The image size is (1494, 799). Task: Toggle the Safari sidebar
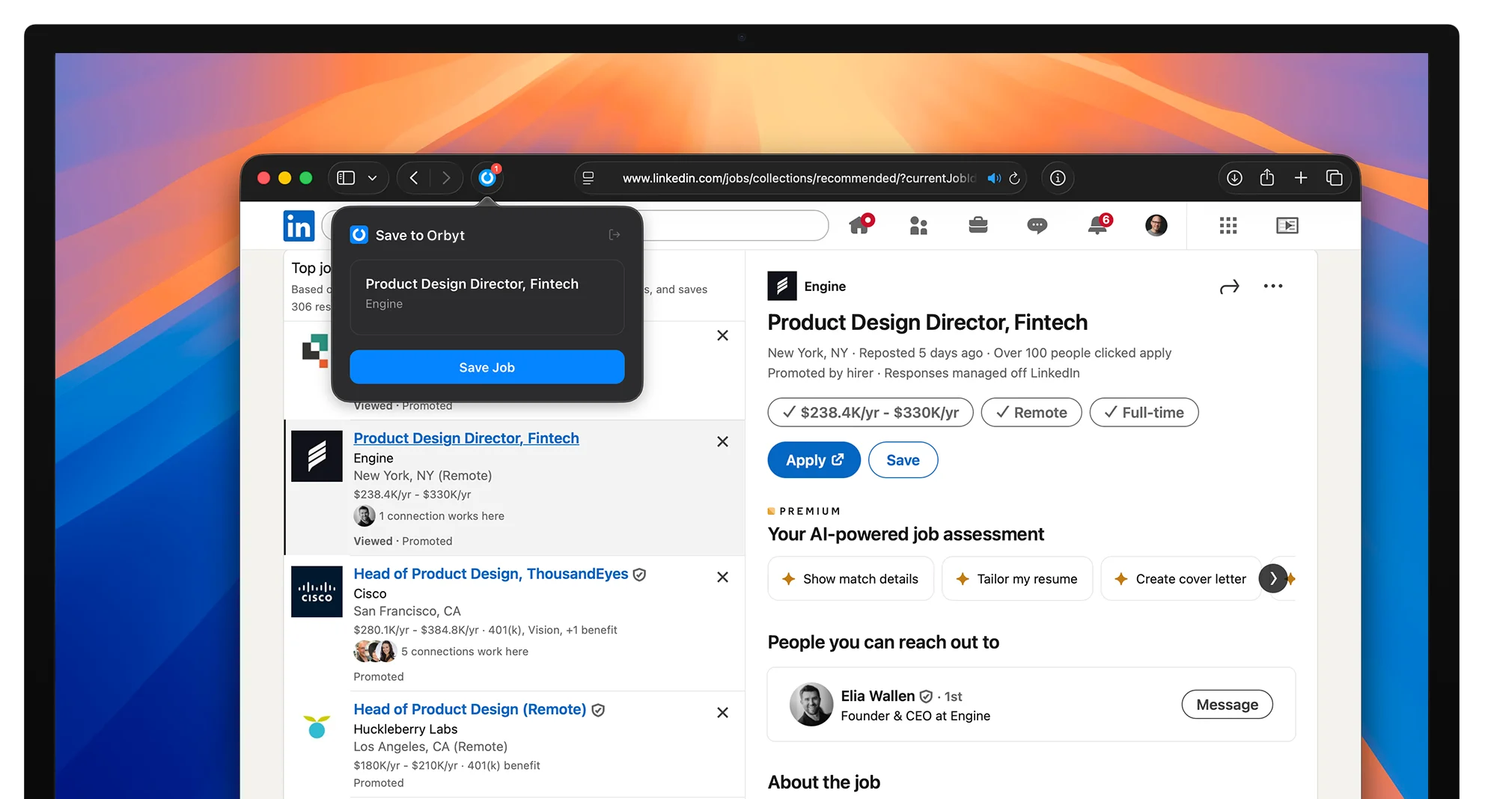346,178
